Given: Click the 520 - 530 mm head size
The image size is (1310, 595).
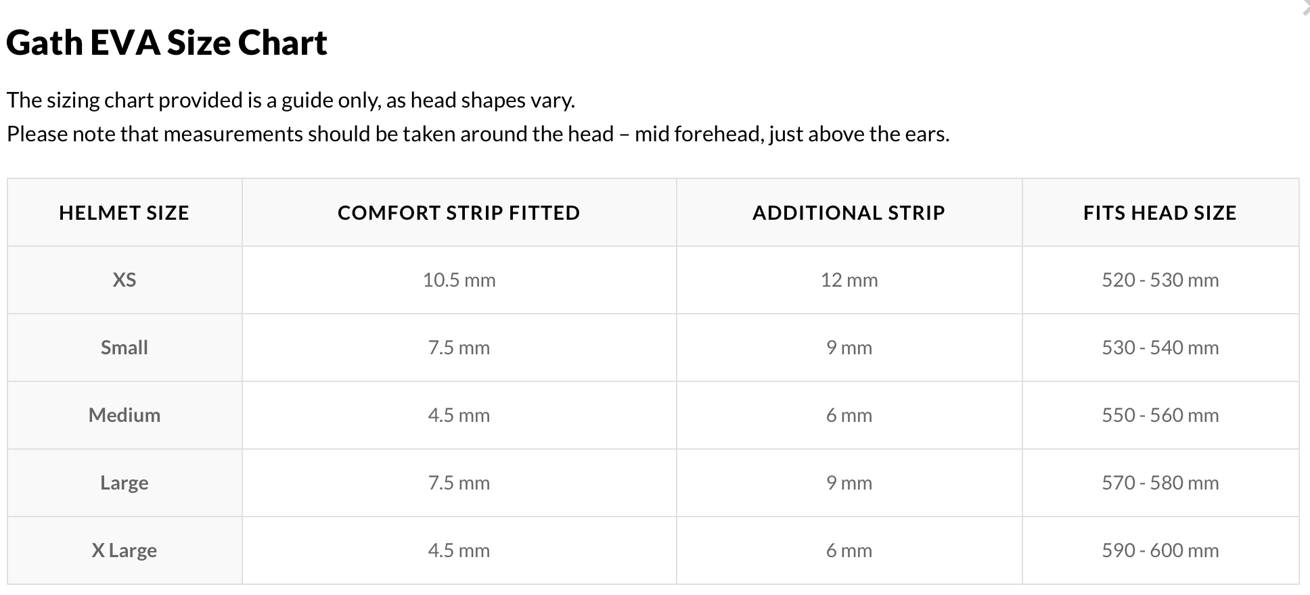Looking at the screenshot, I should (1160, 280).
